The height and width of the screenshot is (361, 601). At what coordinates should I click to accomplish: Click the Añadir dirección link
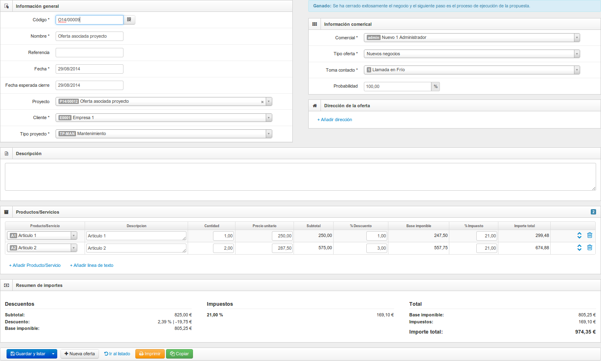pos(334,120)
